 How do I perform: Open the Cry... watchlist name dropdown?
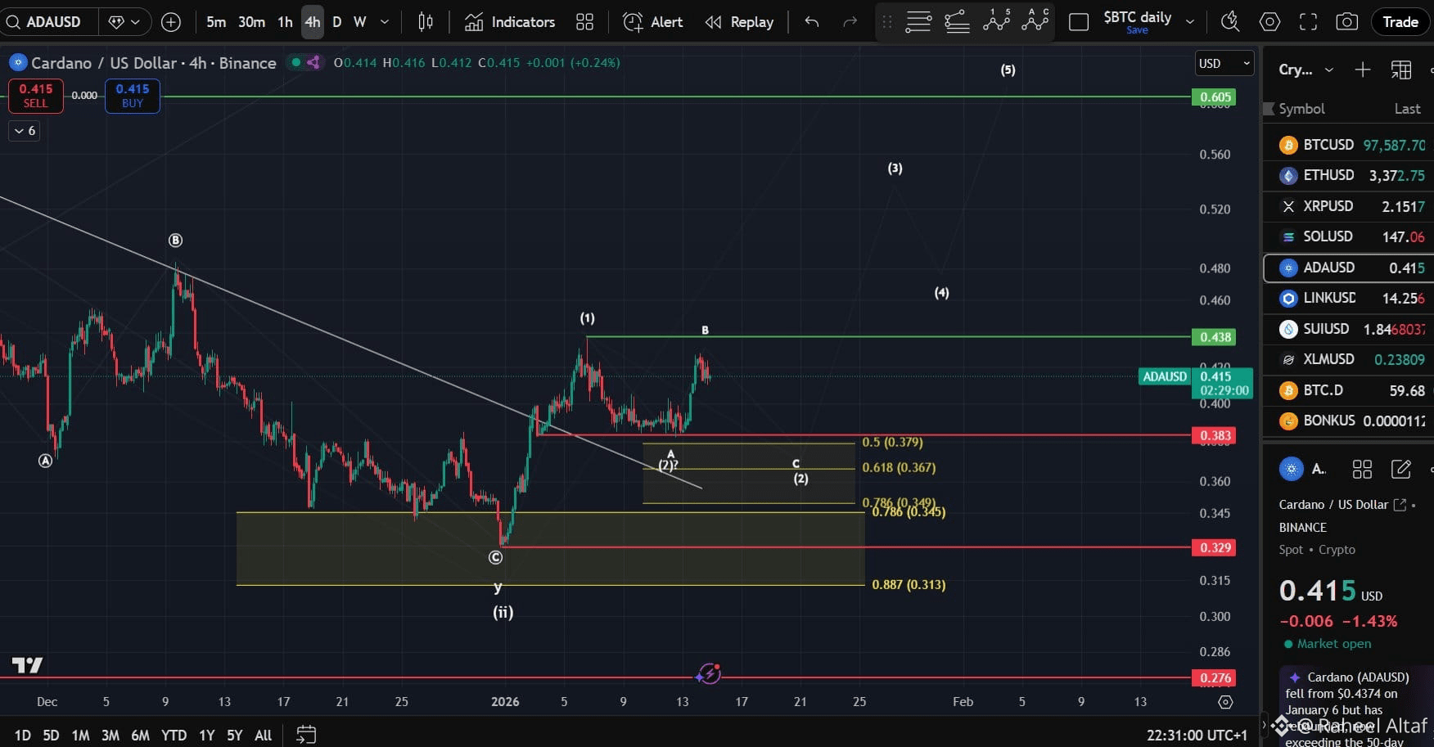click(1306, 70)
